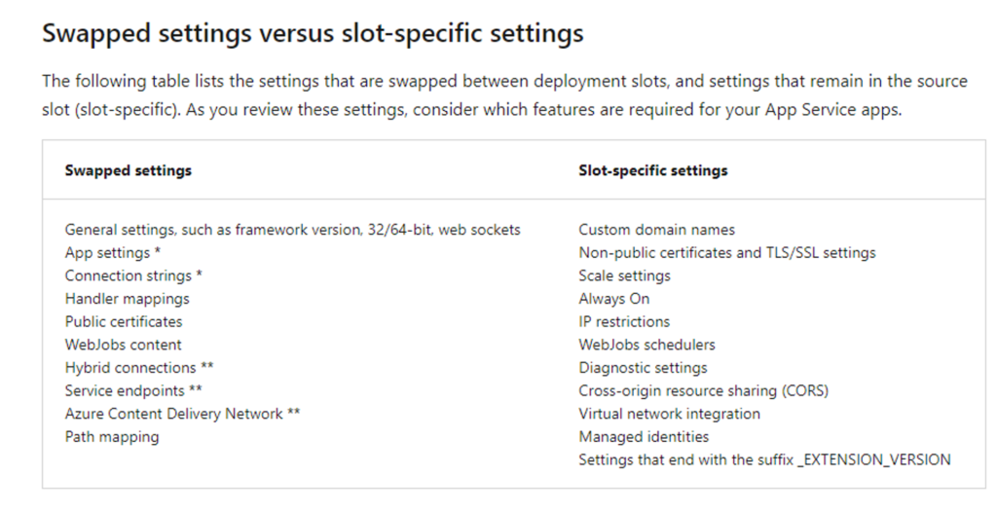Click the "Connection strings *" entry

coord(133,275)
